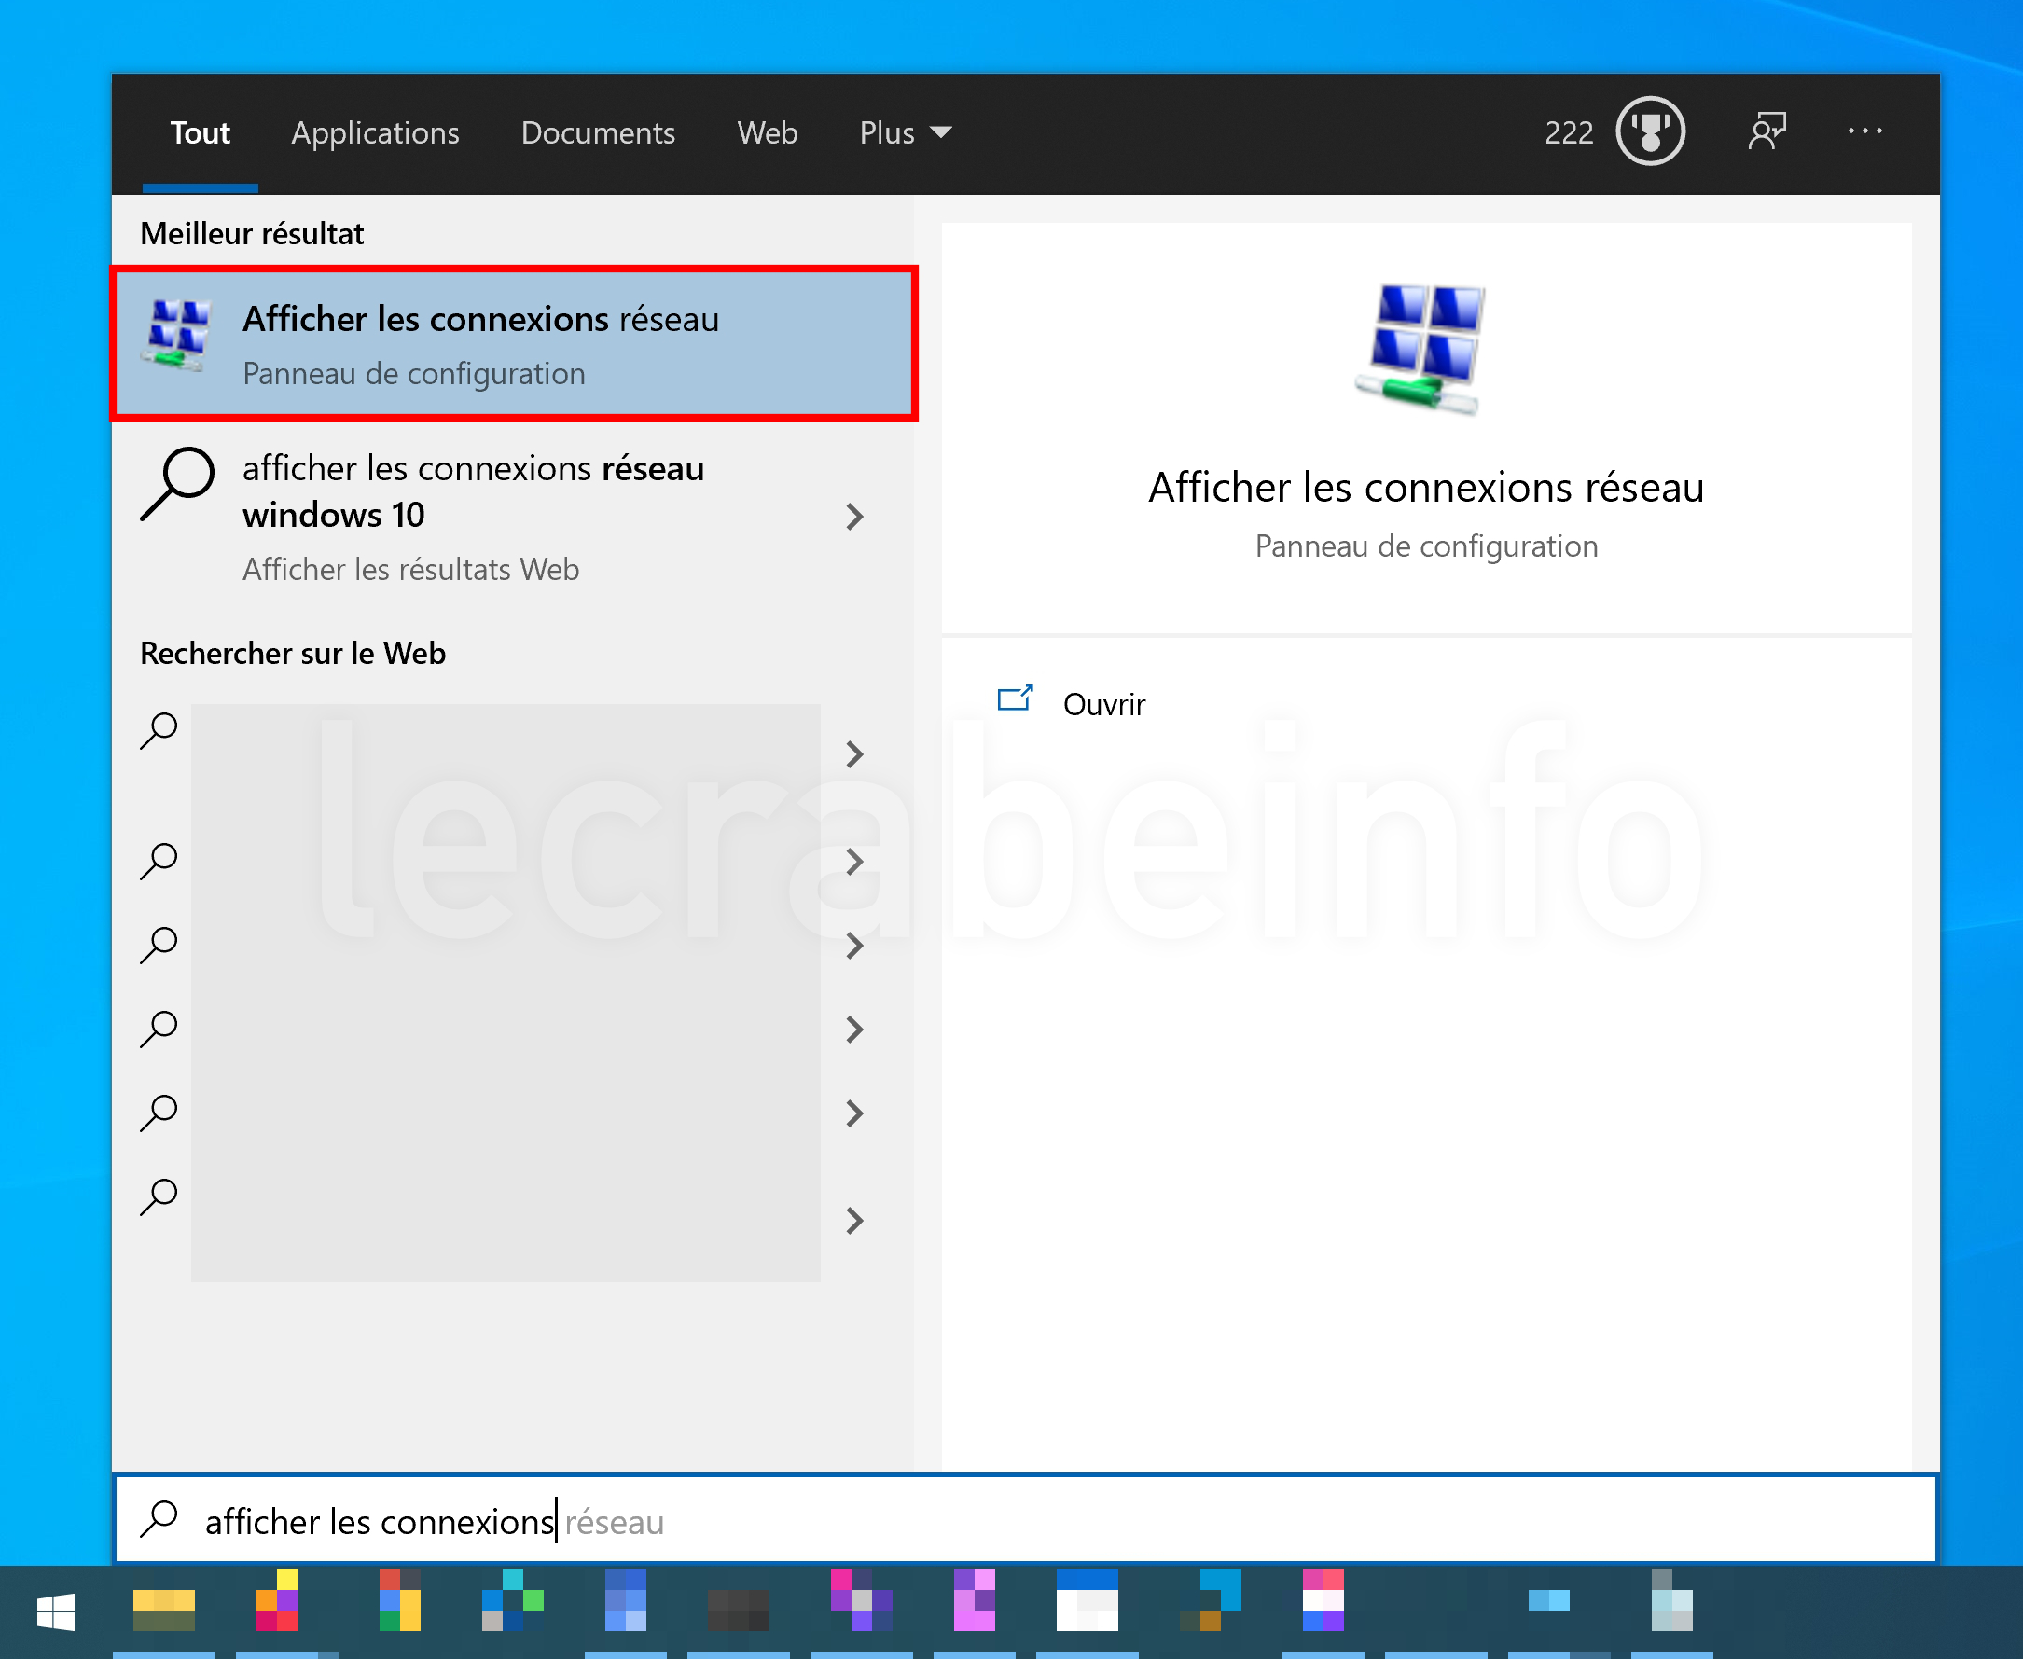Switch to the Tout tab

[200, 132]
